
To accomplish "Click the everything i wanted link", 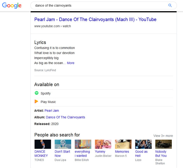I will click(82, 154).
